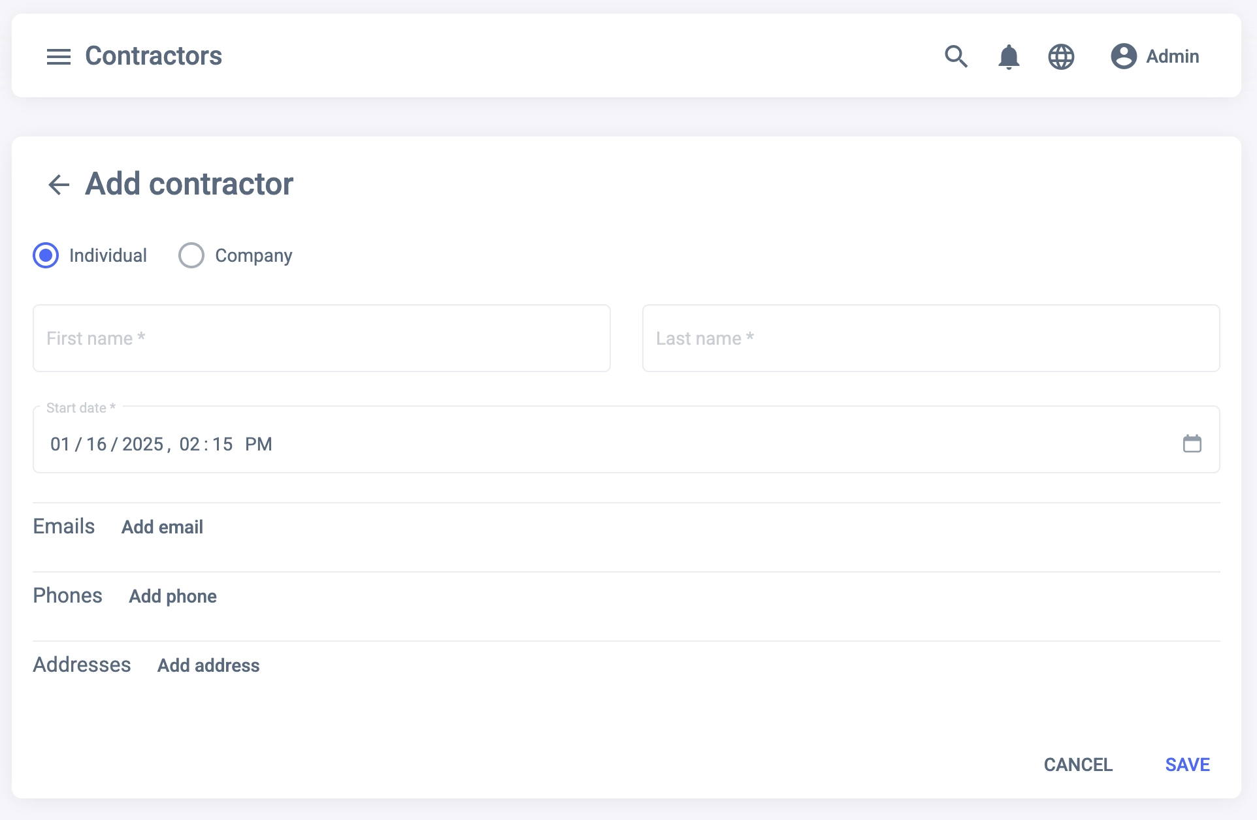Click the month in Start date
The width and height of the screenshot is (1257, 820).
pos(60,445)
